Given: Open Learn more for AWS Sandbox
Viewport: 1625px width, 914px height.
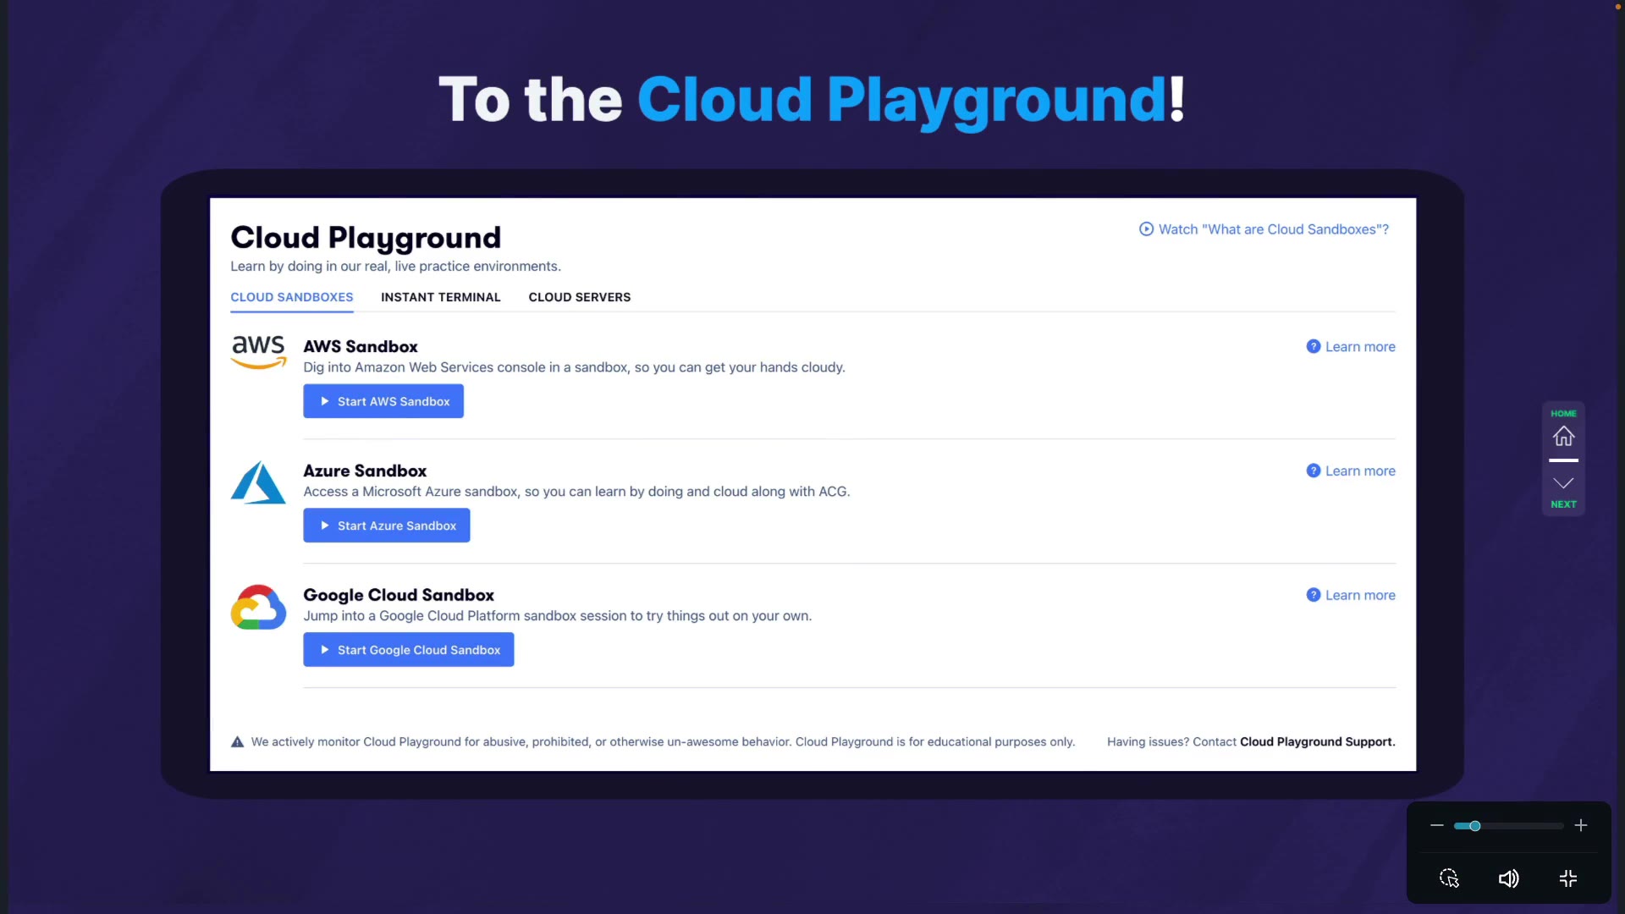Looking at the screenshot, I should pyautogui.click(x=1351, y=347).
